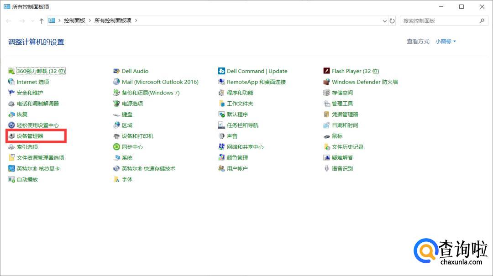Screen dimensions: 493x276
Task: Click the 自动播放 icon
Action: 11,179
